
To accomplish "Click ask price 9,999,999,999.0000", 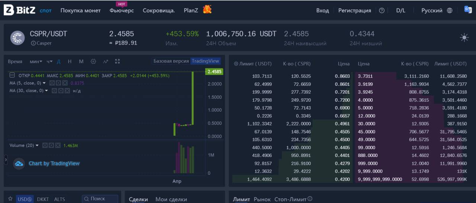I will (x=380, y=179).
